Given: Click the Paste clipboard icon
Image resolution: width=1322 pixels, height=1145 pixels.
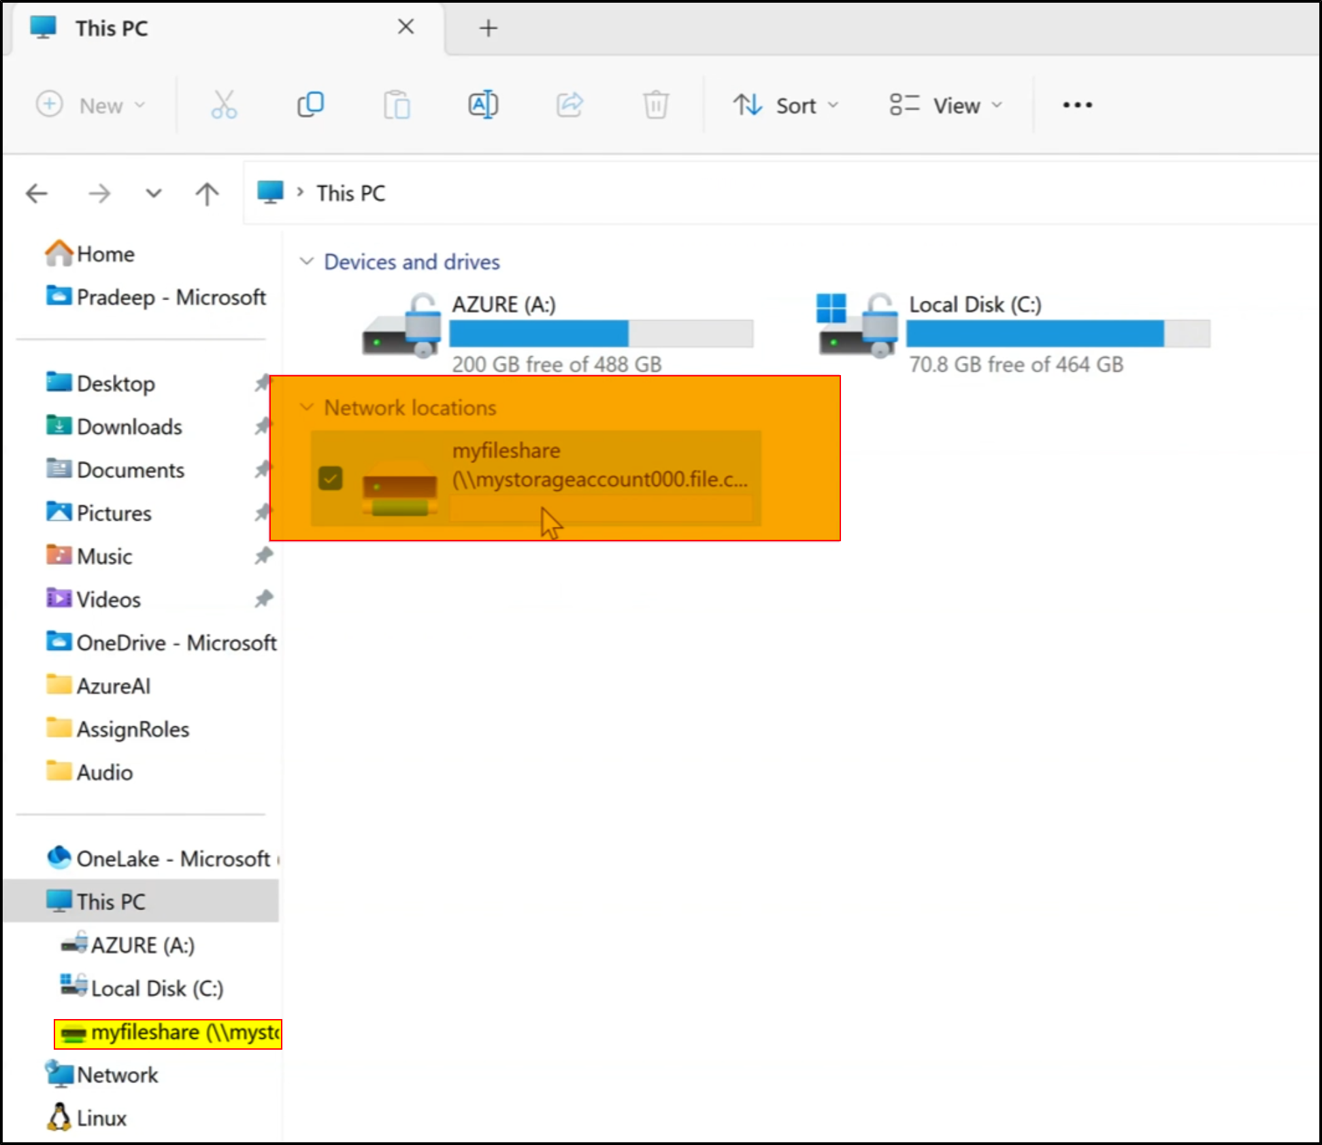Looking at the screenshot, I should pos(397,105).
